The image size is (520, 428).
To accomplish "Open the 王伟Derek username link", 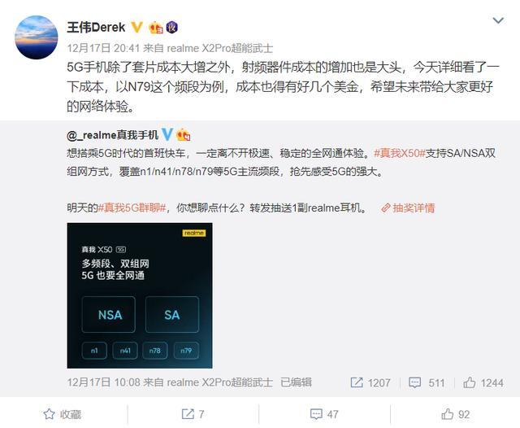I will [96, 27].
